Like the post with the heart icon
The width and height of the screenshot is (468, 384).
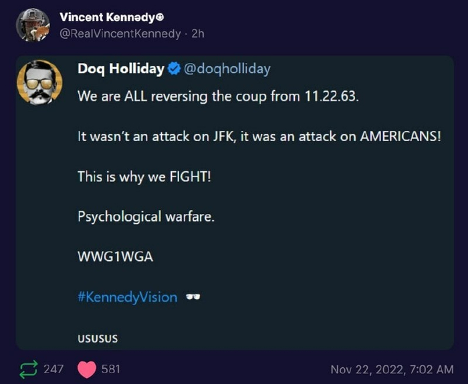[x=88, y=369]
